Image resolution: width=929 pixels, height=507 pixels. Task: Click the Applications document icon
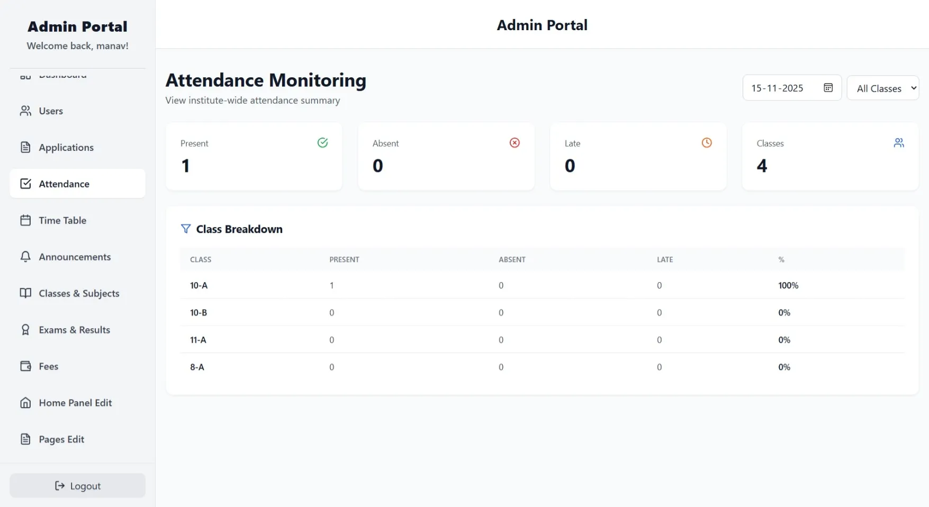click(x=25, y=147)
